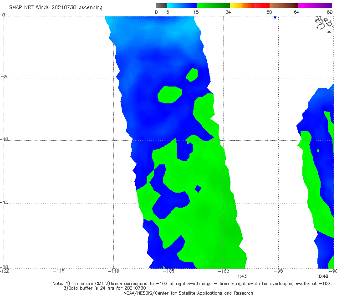
Task: Select the gray 0–5 color scale segment
Action: click(161, 5)
